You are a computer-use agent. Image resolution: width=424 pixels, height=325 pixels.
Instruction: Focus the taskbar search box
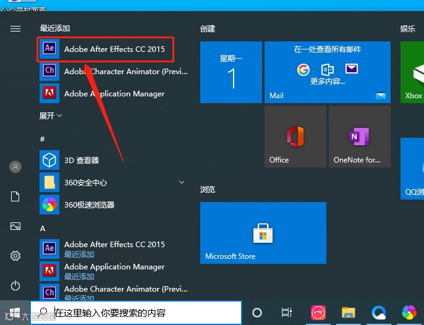(x=136, y=313)
